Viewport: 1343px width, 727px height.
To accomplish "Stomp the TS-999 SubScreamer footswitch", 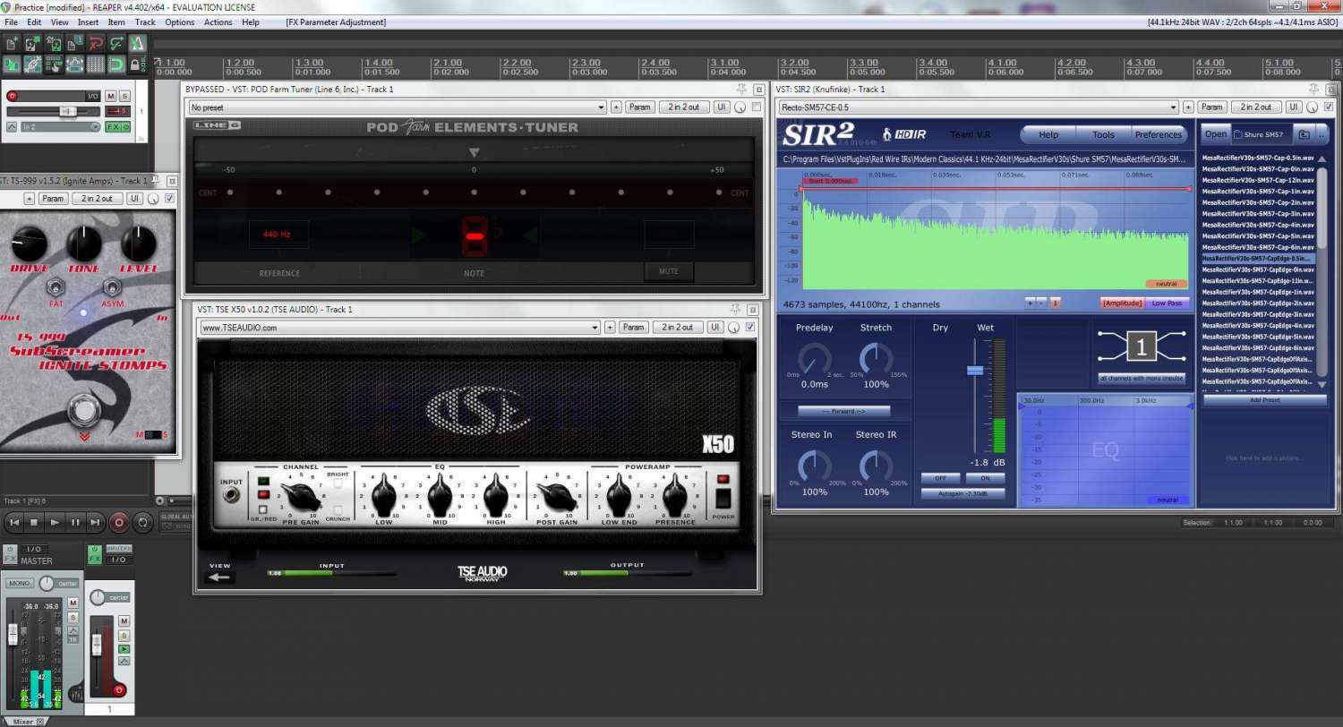I will coord(83,412).
